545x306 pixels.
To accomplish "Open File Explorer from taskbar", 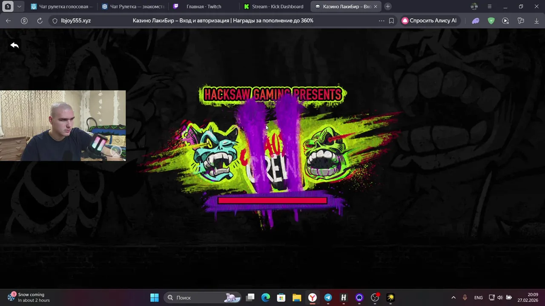I will click(297, 297).
